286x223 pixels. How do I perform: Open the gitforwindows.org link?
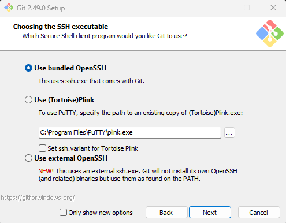(x=38, y=198)
